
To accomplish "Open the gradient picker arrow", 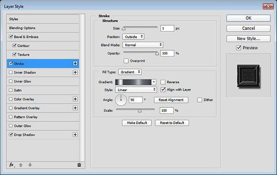I will click(154, 82).
